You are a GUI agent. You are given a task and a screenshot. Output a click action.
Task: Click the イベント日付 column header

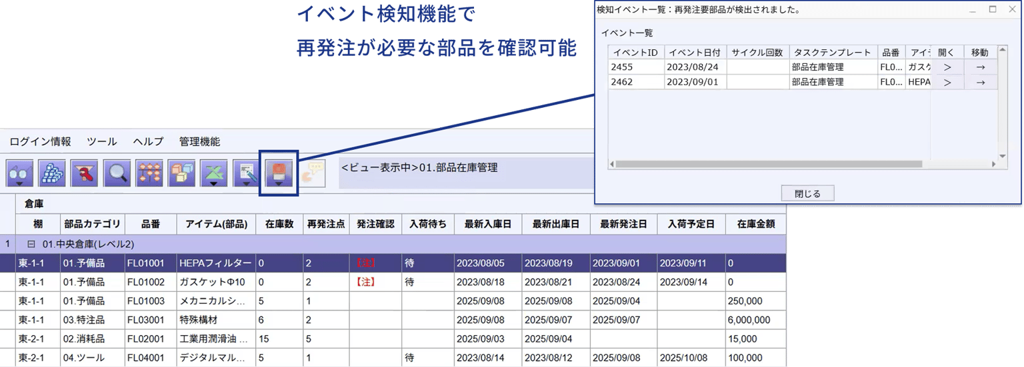click(x=695, y=53)
